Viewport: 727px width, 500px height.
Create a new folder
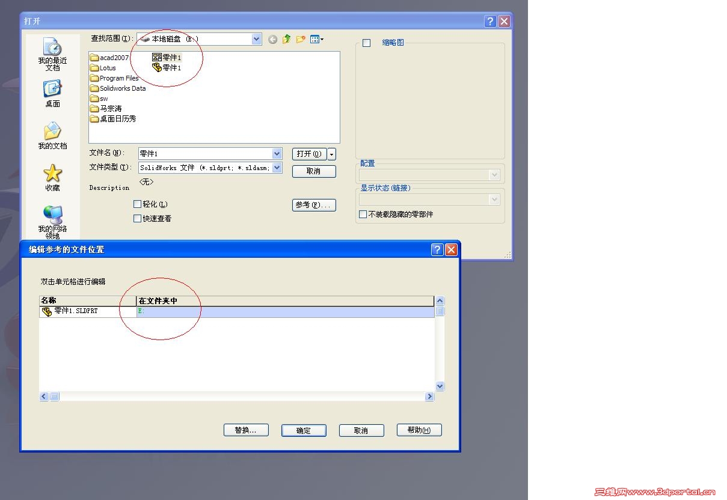coord(301,40)
